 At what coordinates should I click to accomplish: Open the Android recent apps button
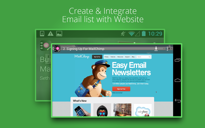[x=178, y=60]
